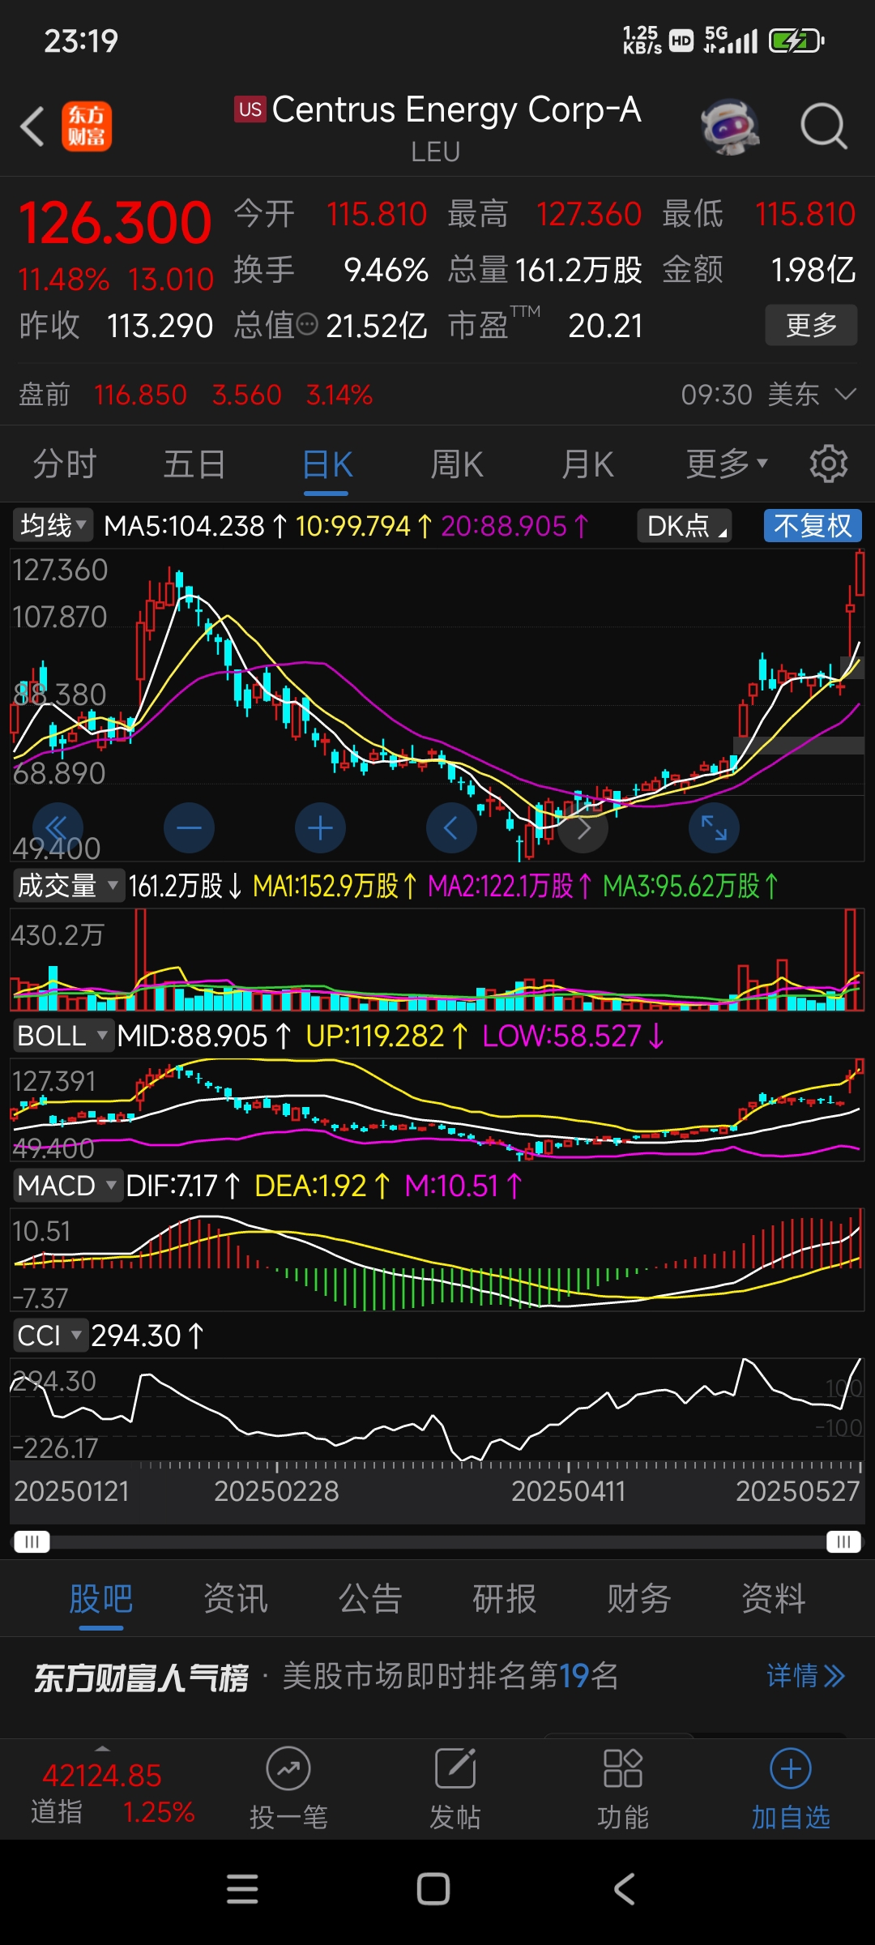Open 成交量 volume indicator dropdown
Screen dimensions: 875x1945
point(69,886)
